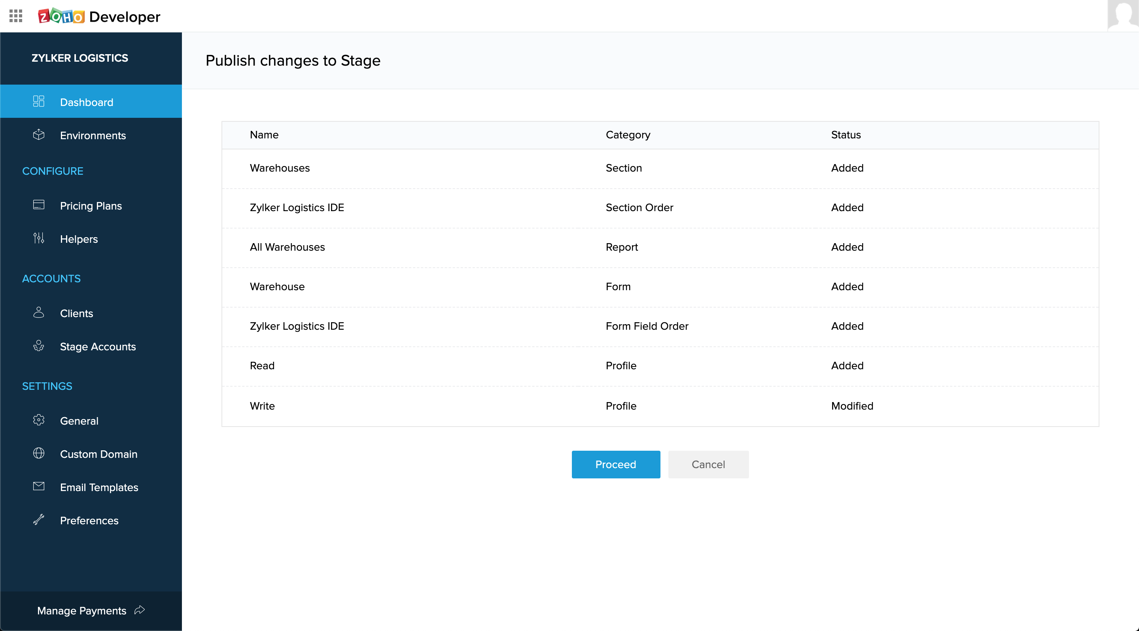This screenshot has height=631, width=1139.
Task: Go to Stage Accounts in sidebar
Action: [98, 346]
